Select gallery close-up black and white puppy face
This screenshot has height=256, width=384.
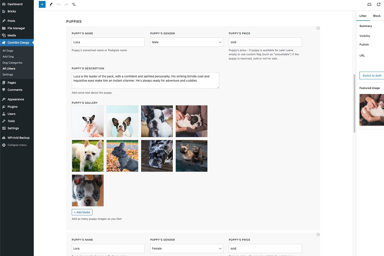(157, 121)
